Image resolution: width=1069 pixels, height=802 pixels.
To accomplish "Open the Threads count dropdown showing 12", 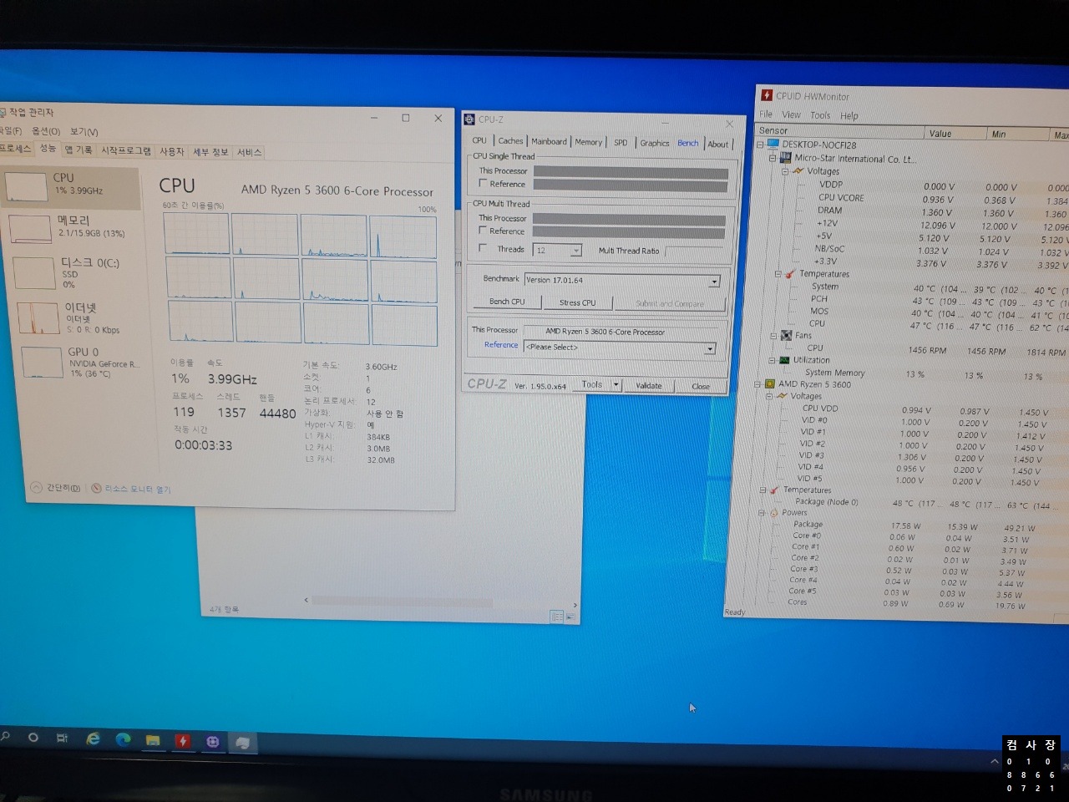I will tap(575, 250).
